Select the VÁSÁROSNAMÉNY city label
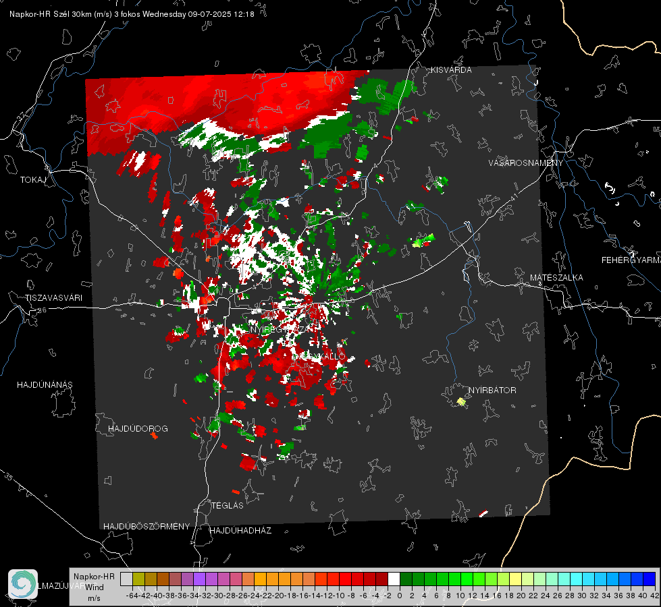Screen dimensions: 661x607 [x=526, y=163]
